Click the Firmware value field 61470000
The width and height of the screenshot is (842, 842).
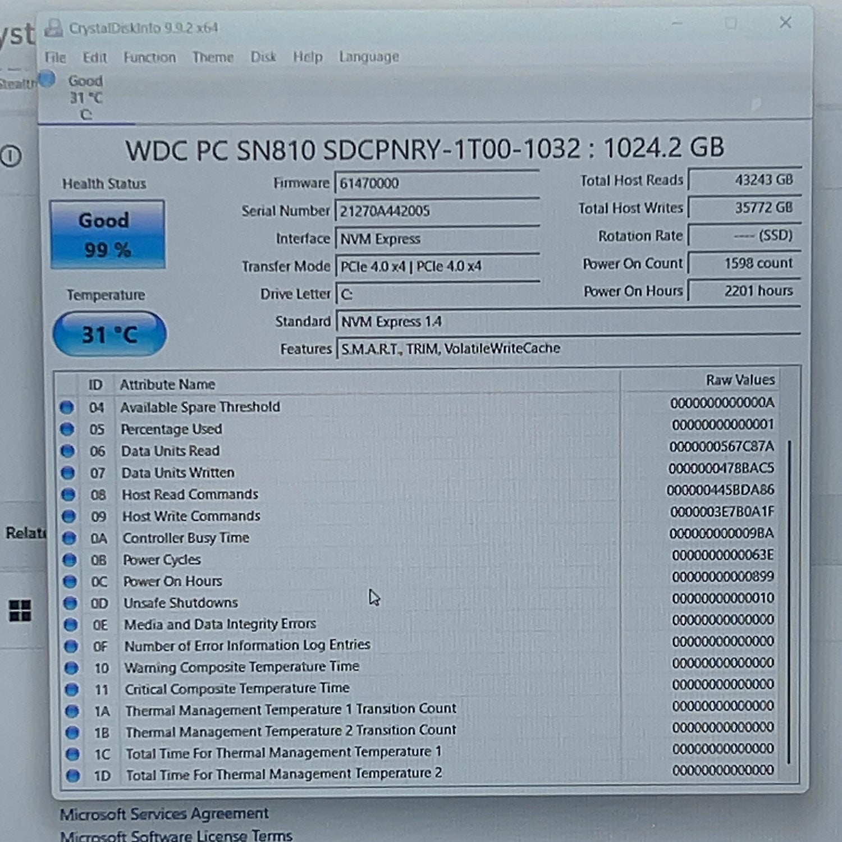(x=437, y=183)
